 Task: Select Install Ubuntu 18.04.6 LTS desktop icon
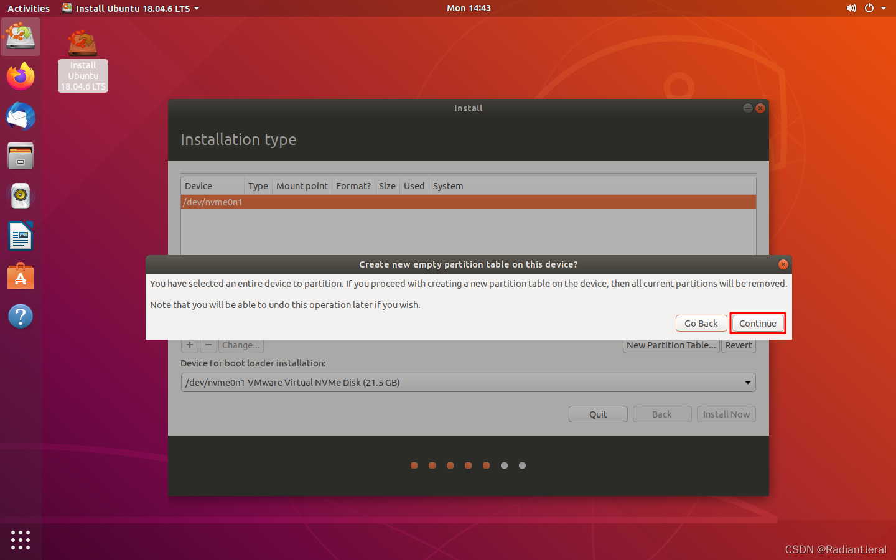click(83, 61)
